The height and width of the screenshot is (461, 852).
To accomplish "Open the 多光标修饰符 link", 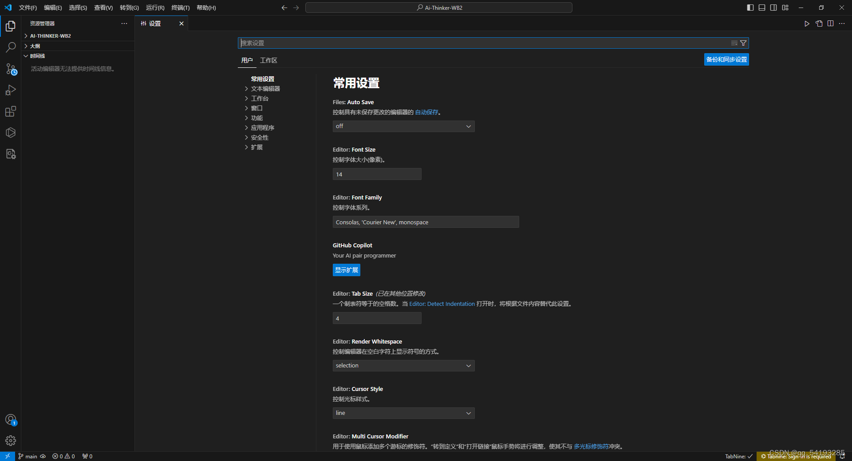I will point(591,446).
